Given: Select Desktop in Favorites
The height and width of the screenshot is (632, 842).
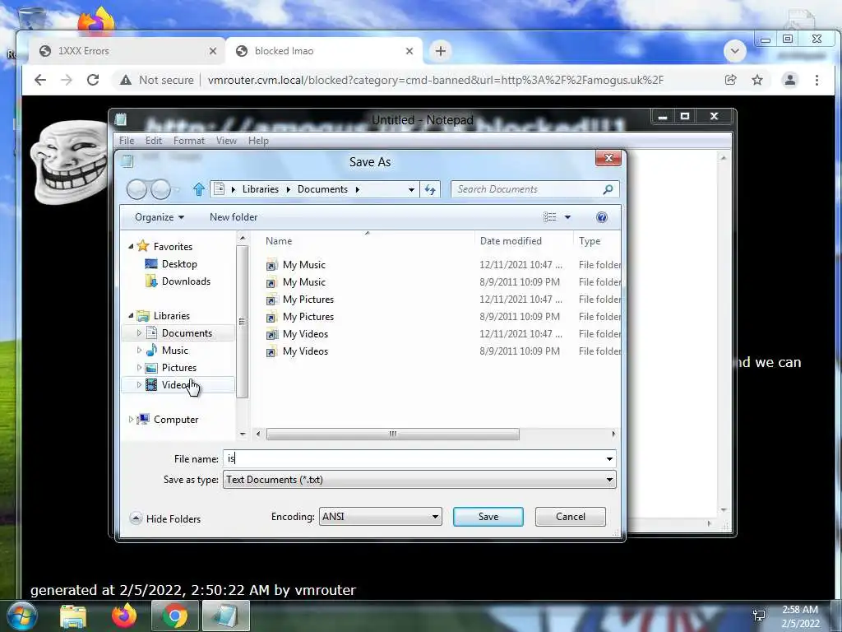Looking at the screenshot, I should tap(179, 264).
